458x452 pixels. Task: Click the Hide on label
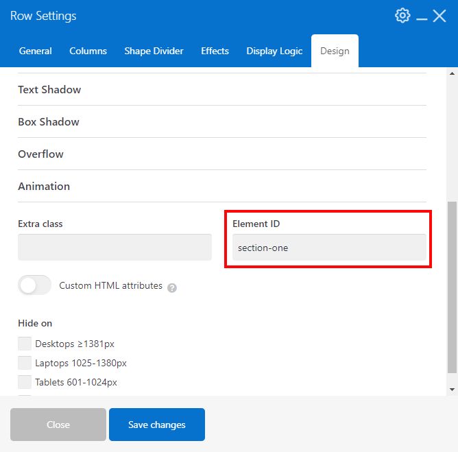point(35,323)
